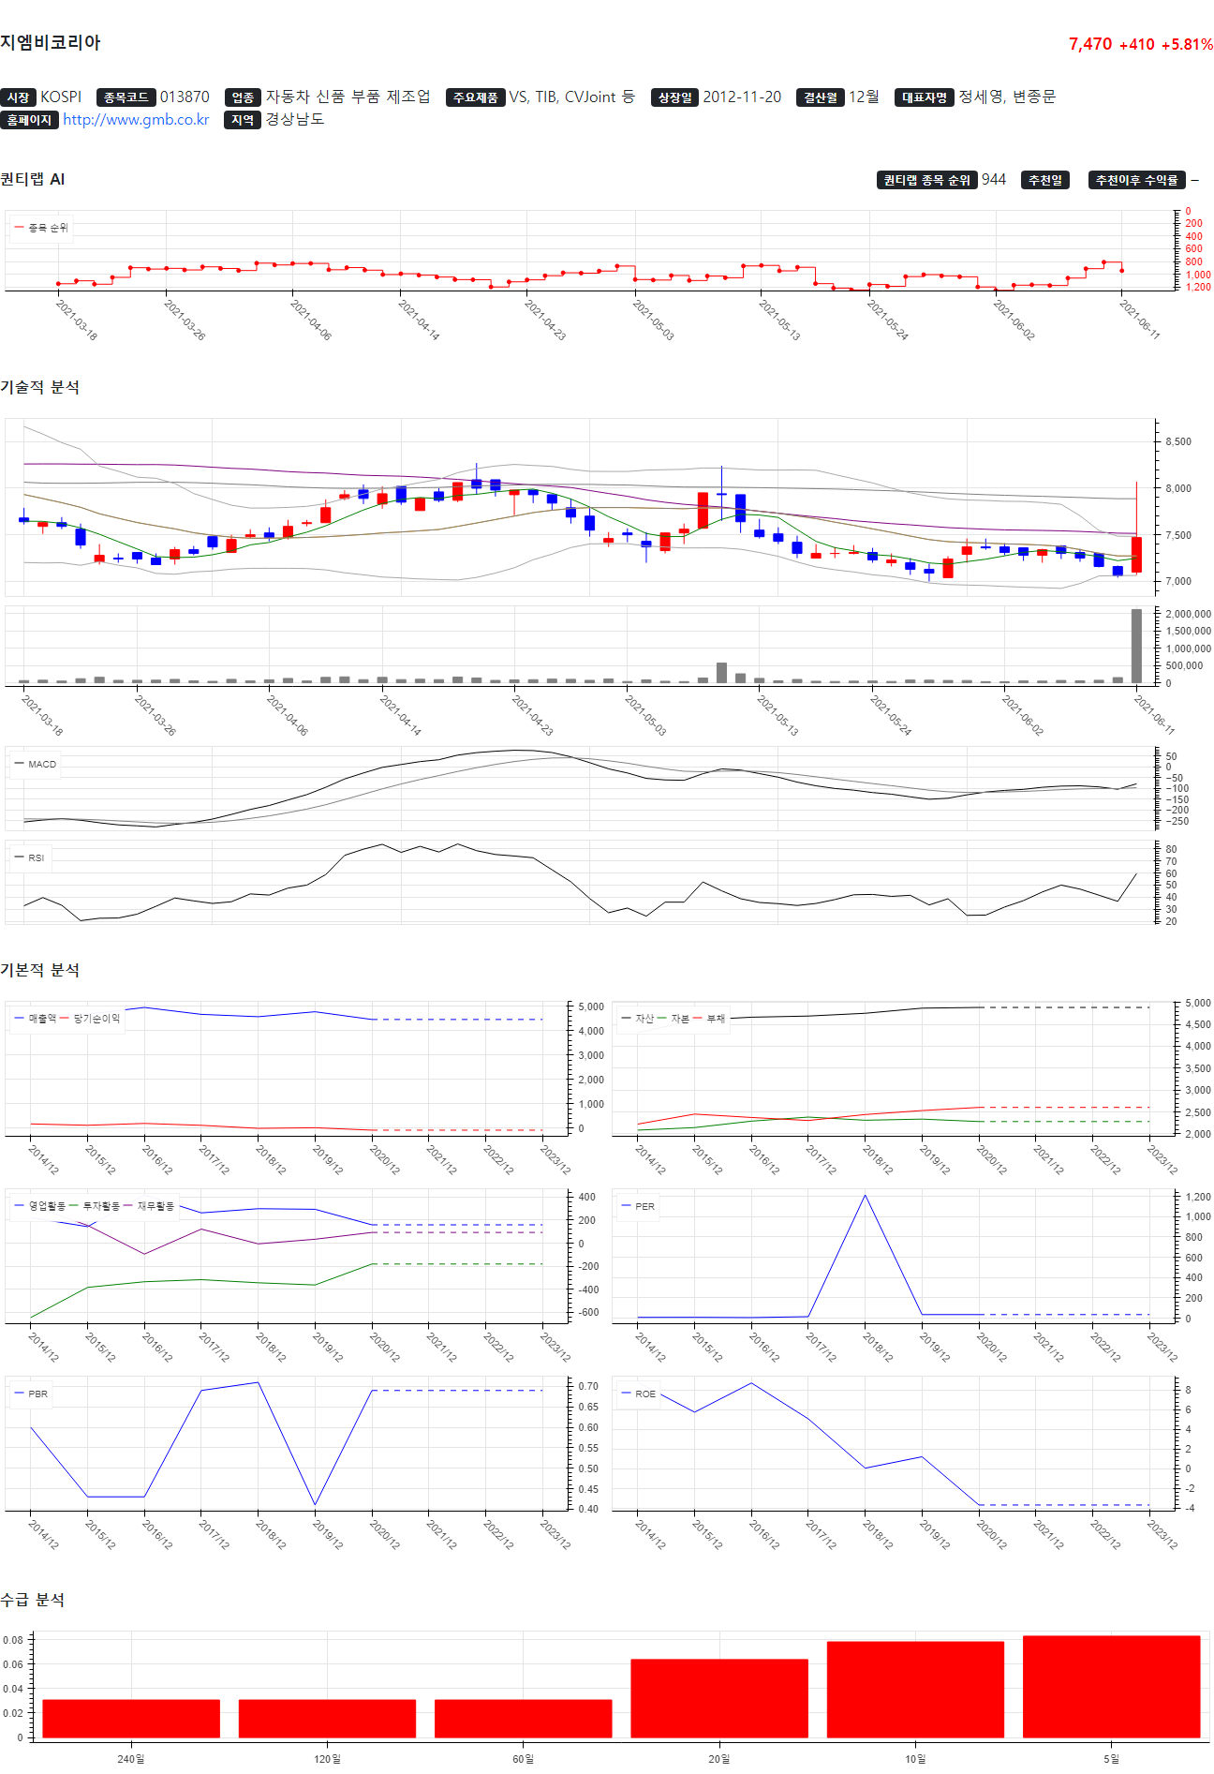Click the 당기순이익 legend entry
Screen dimensions: 1214x1774
[91, 1019]
